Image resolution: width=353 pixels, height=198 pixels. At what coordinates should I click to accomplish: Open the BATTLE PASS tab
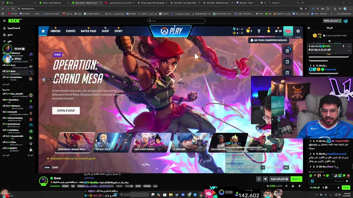(x=88, y=31)
